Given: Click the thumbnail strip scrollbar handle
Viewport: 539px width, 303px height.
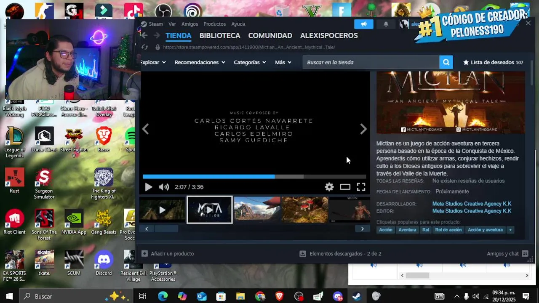Looking at the screenshot, I should coord(166,229).
